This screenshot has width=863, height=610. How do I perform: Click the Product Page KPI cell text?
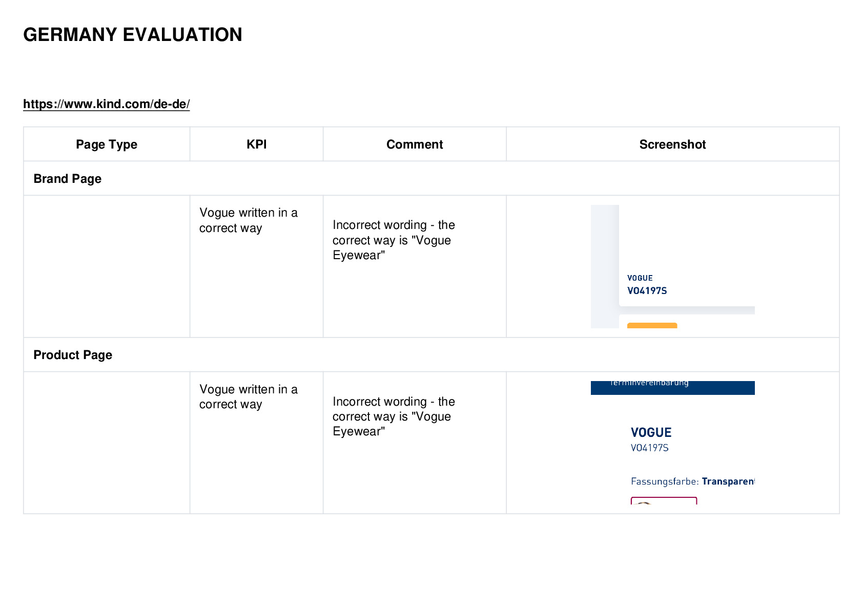pyautogui.click(x=249, y=396)
